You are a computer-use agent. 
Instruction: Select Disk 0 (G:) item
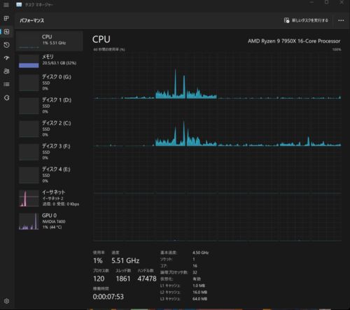point(50,83)
